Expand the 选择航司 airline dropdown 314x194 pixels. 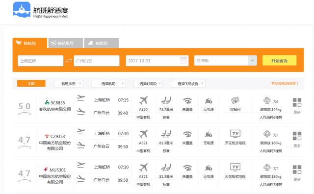point(108,84)
